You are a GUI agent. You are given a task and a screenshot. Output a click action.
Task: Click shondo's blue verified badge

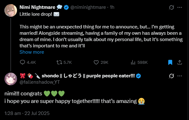138,76
